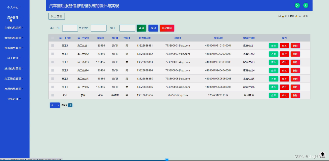This screenshot has width=329, height=161.
Task: Check the row checkbox for 员工1
Action: click(52, 46)
